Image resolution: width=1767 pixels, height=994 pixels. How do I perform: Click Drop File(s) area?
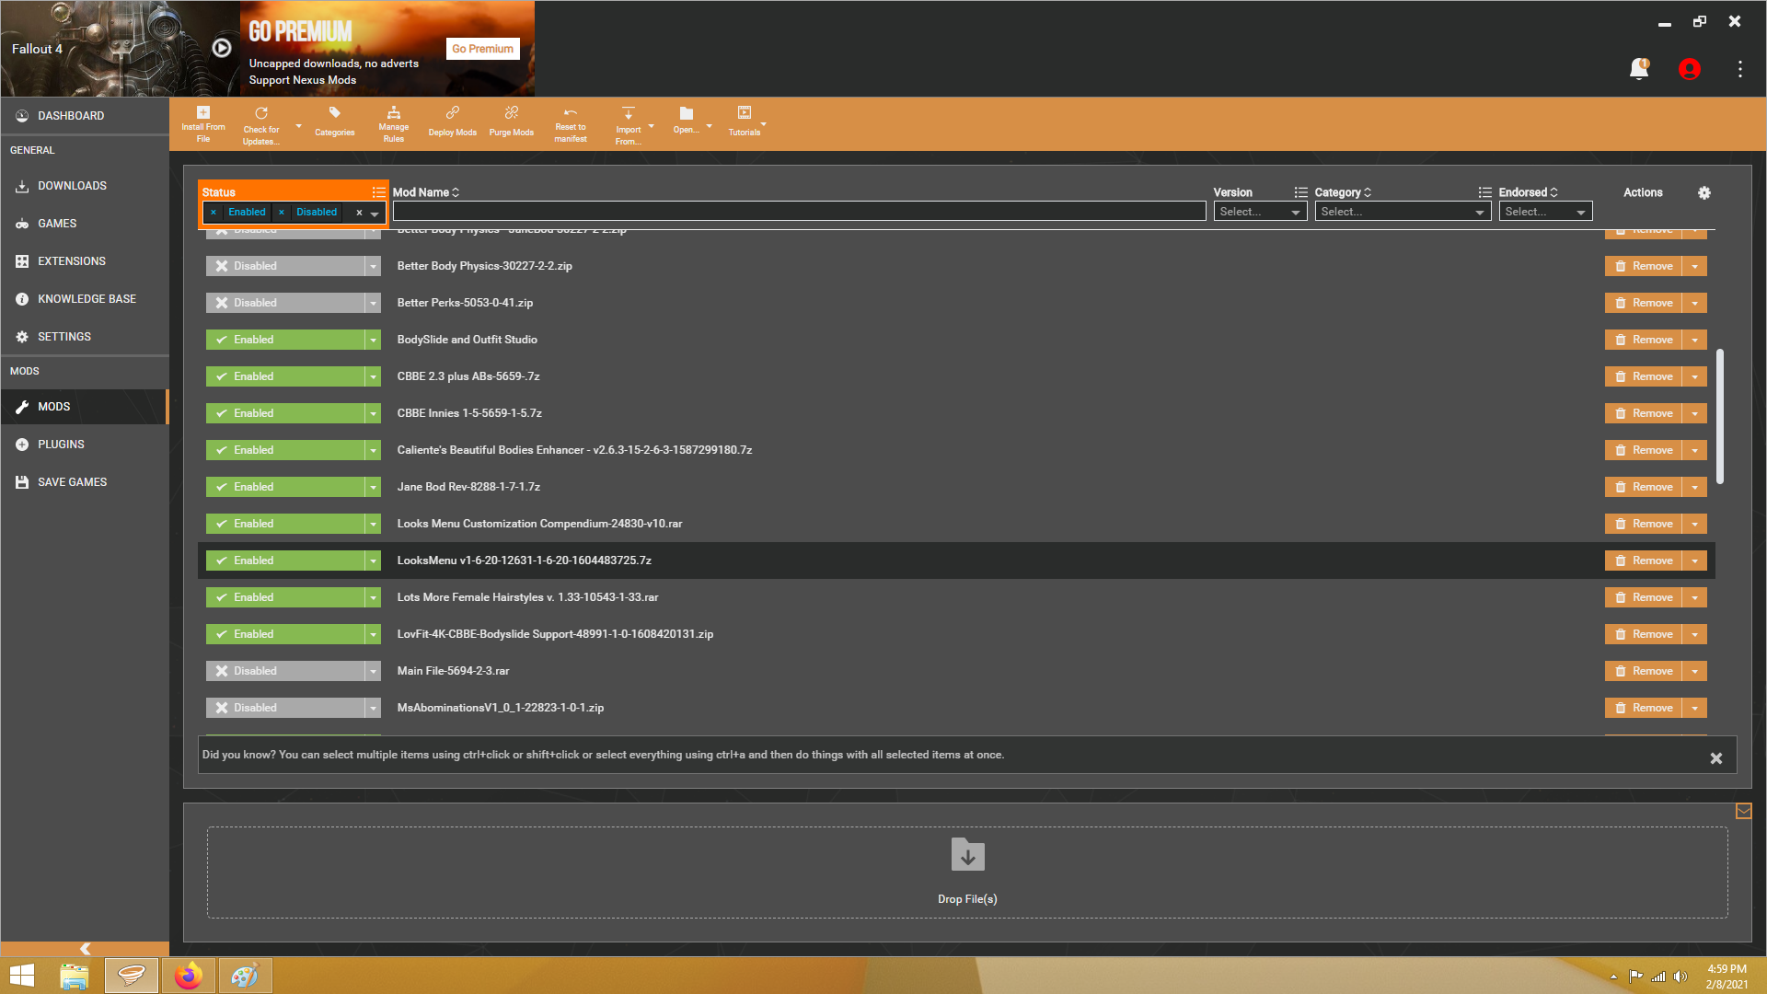coord(967,873)
